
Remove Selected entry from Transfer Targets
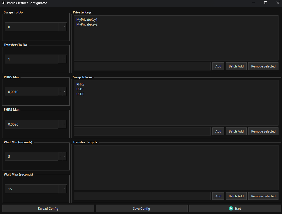[263, 196]
